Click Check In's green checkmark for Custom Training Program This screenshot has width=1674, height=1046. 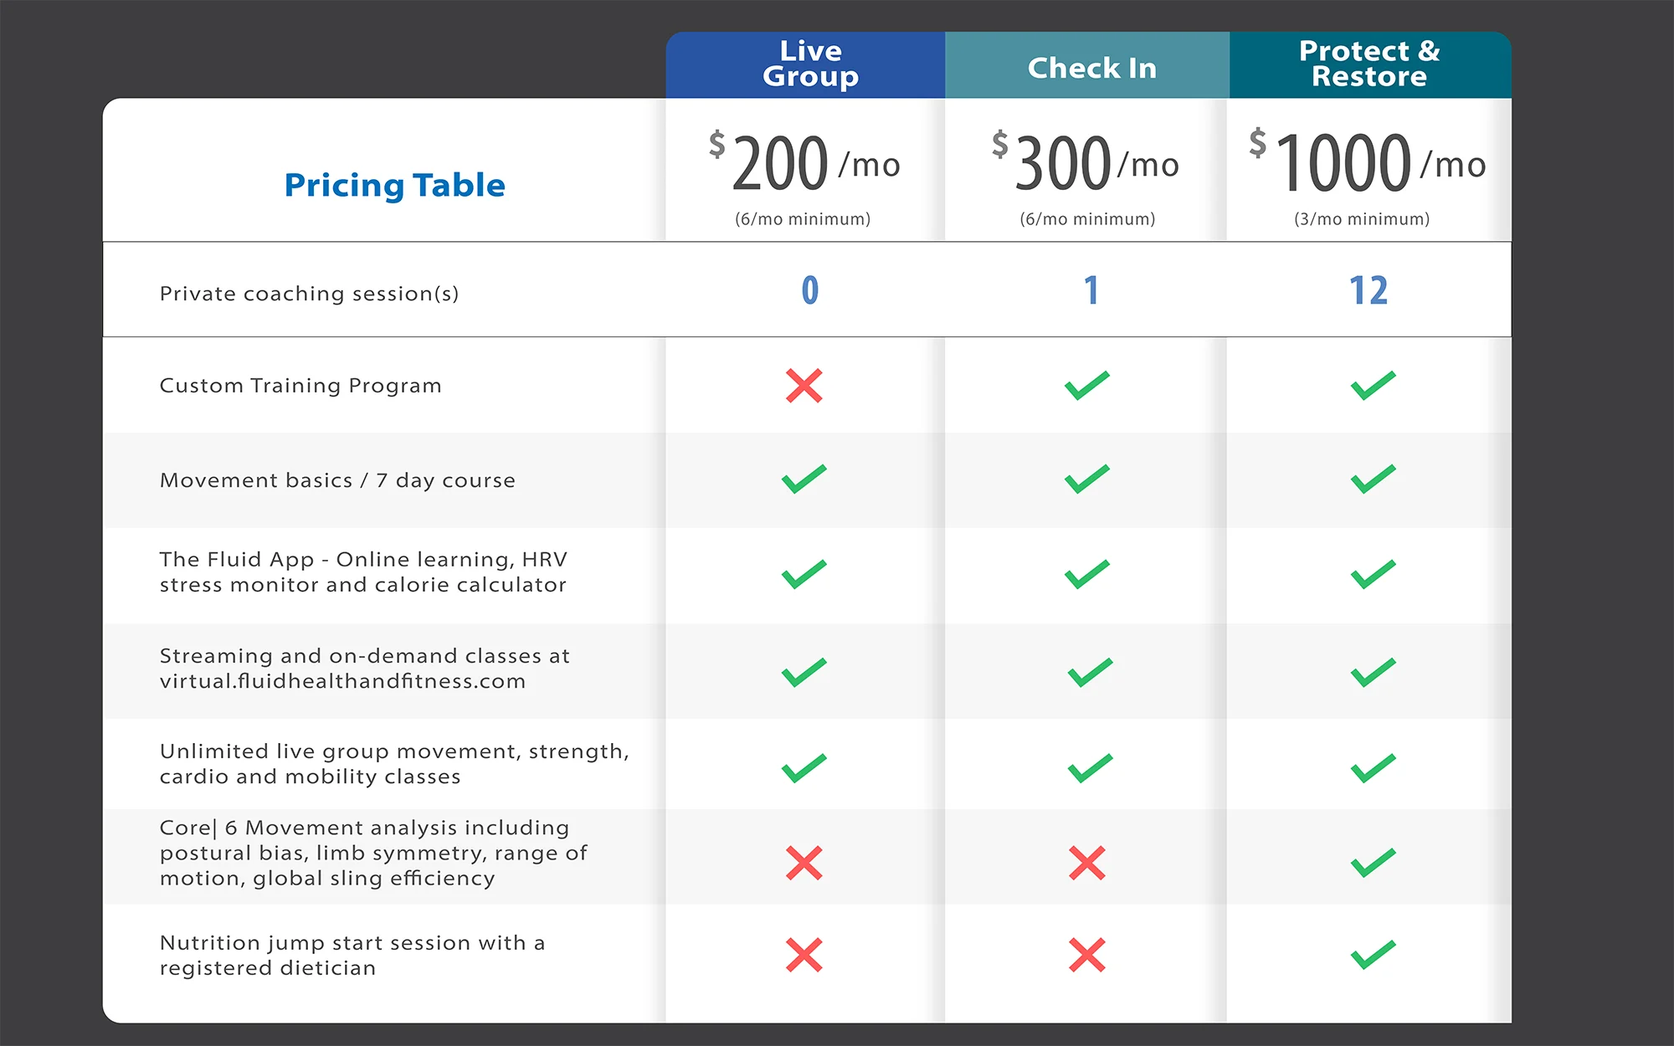pos(1087,385)
